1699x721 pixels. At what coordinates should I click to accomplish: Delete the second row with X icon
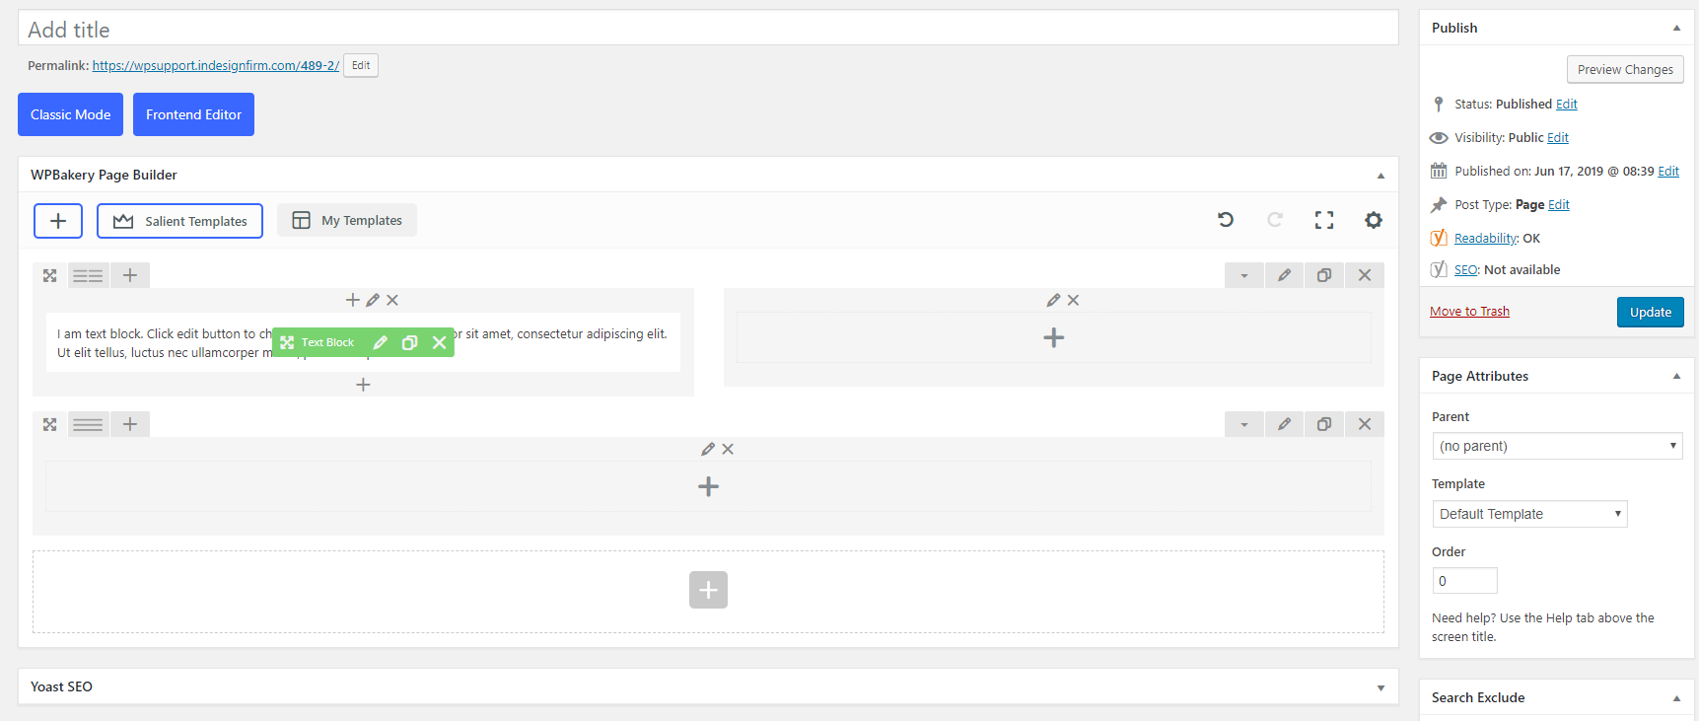(x=1365, y=424)
